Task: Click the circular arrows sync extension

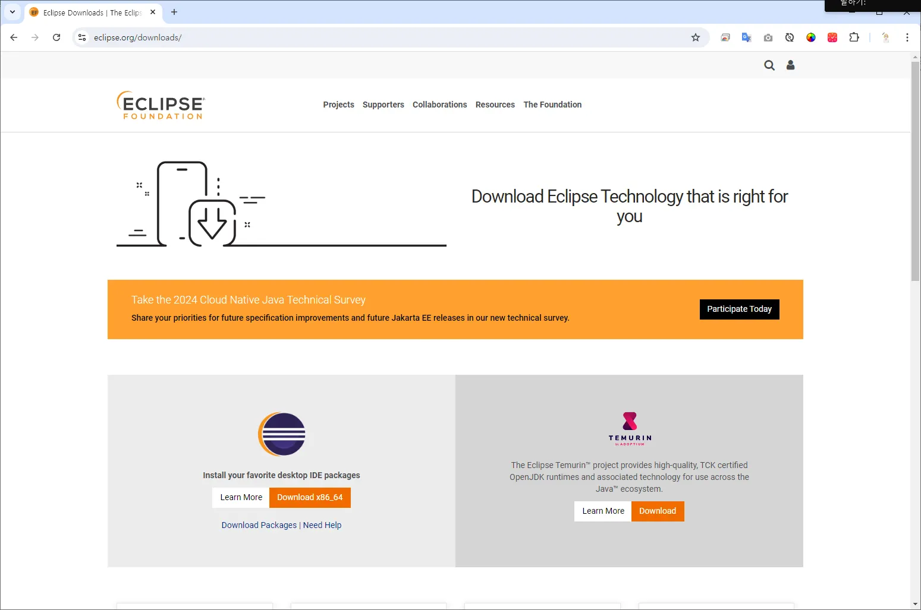Action: 790,37
